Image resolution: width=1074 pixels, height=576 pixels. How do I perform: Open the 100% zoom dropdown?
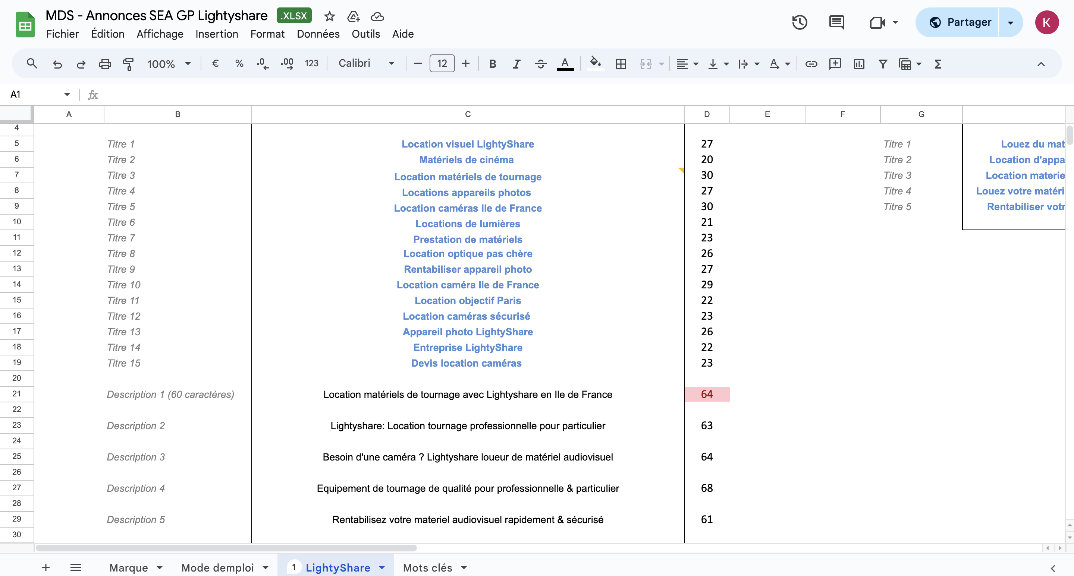point(169,64)
